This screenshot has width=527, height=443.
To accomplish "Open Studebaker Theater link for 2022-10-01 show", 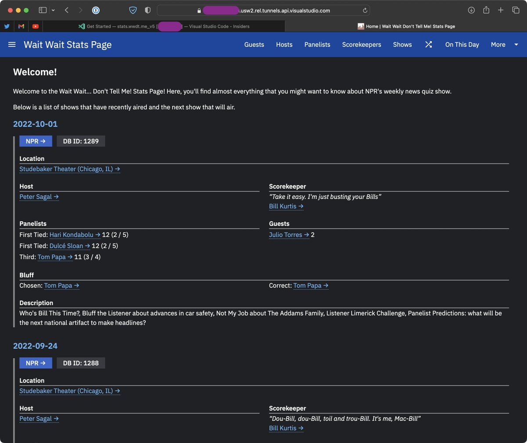I will coord(70,169).
